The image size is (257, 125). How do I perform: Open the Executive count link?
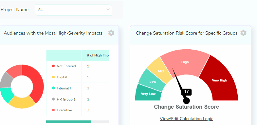point(88,110)
